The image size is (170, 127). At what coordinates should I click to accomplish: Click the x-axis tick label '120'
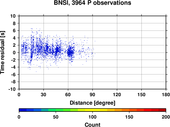click(x=117, y=94)
